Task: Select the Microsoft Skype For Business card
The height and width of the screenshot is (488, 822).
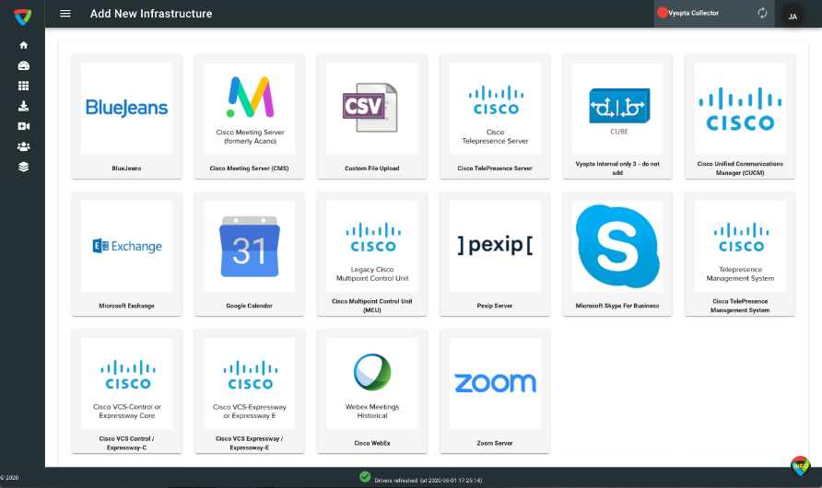Action: tap(617, 254)
